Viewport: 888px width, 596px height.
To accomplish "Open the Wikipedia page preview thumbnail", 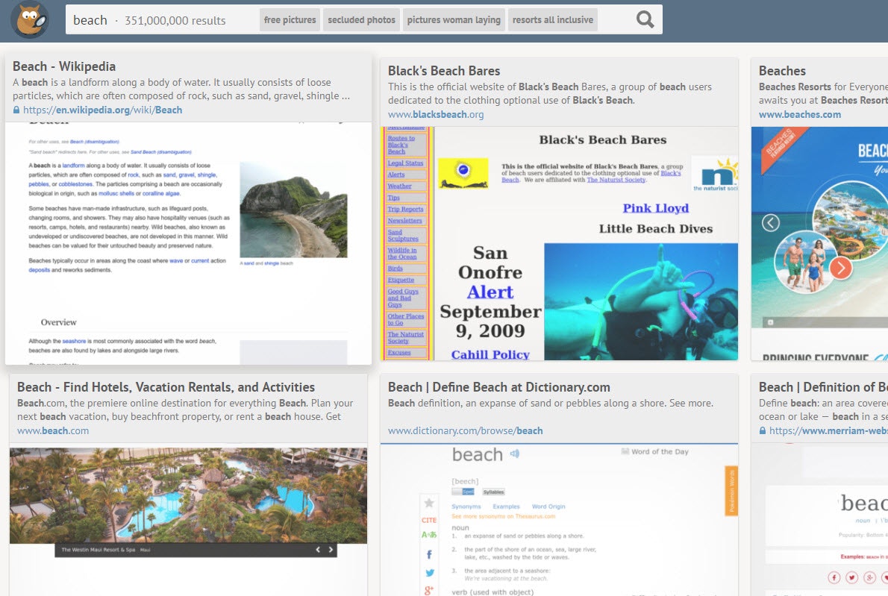I will [189, 243].
